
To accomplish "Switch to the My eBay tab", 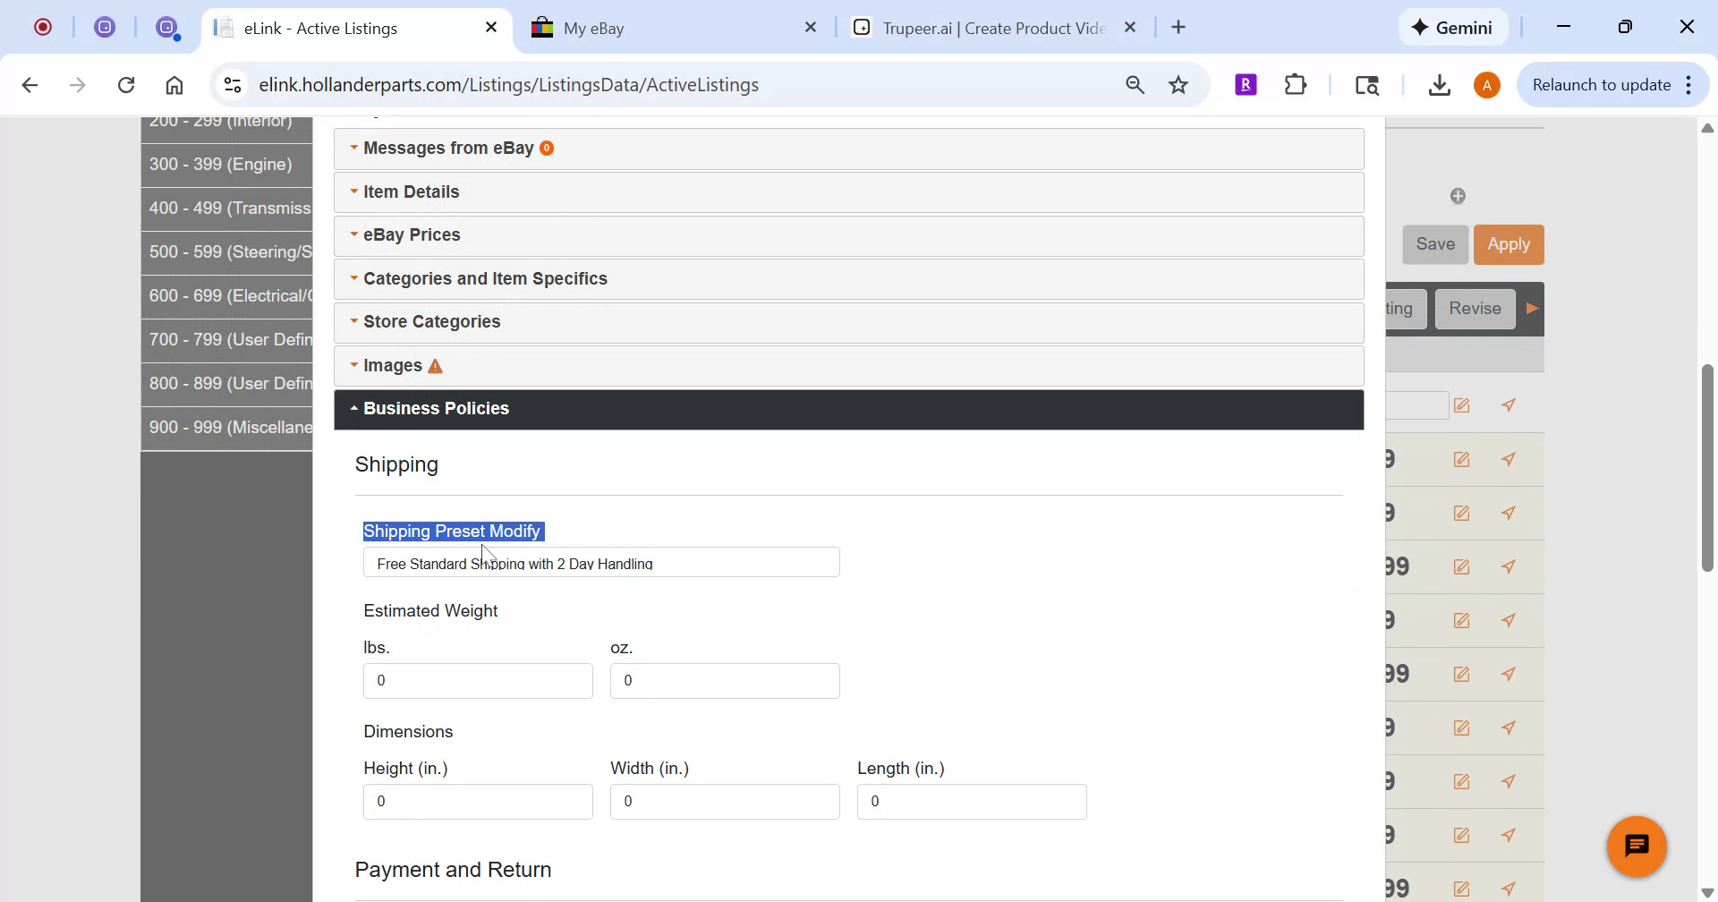I will pyautogui.click(x=667, y=28).
